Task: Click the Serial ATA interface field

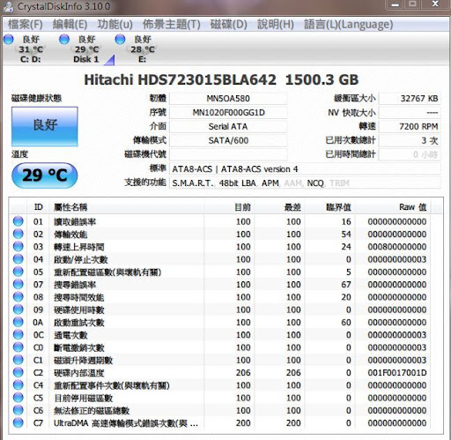Action: coord(228,127)
